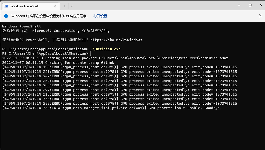The image size is (265, 150).
Task: Click the blue info icon in notification bar
Action: click(x=6, y=16)
